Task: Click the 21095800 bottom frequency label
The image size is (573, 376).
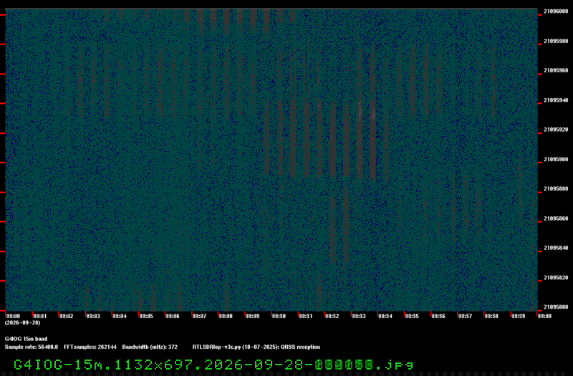Action: point(556,307)
